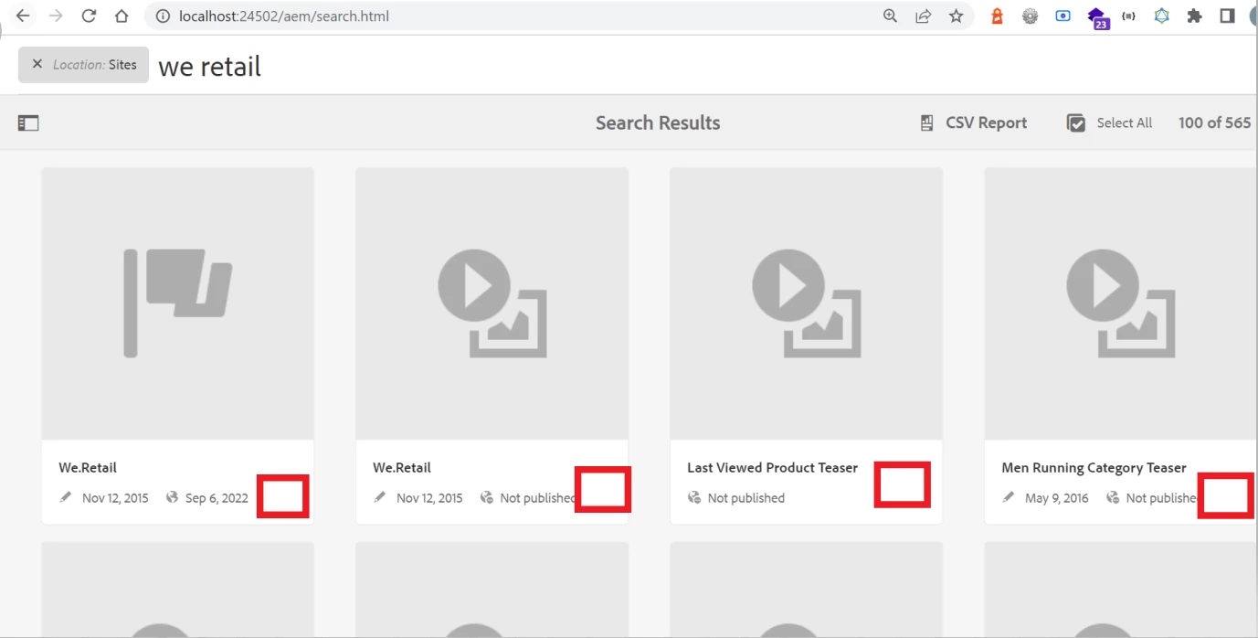
Task: Click pencil icon on Men Running Category Teaser
Action: pyautogui.click(x=1009, y=497)
